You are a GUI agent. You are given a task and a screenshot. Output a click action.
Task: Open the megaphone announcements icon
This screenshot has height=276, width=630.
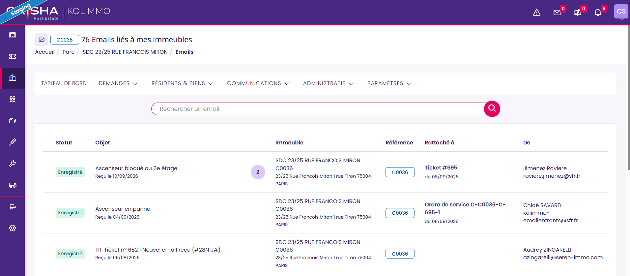(577, 13)
